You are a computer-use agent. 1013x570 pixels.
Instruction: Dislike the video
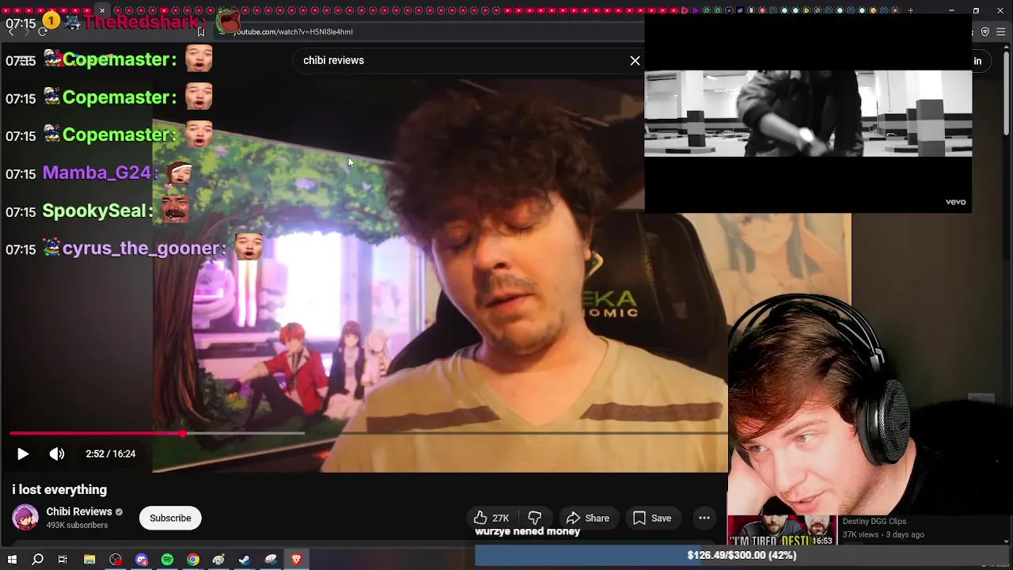pos(535,519)
